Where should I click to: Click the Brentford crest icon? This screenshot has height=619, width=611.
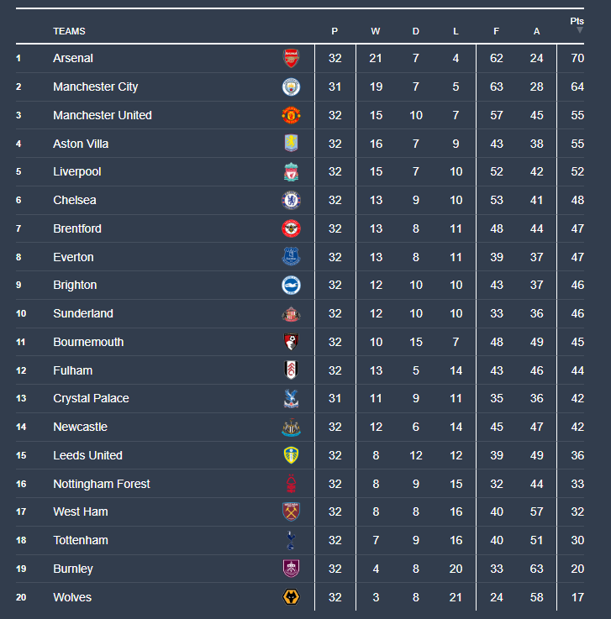point(291,228)
